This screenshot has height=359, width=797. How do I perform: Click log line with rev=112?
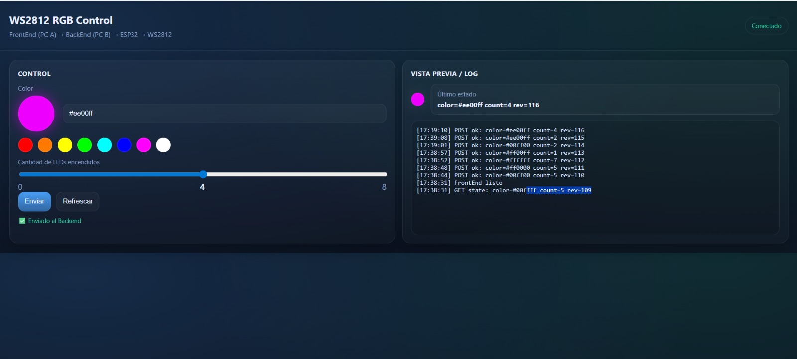501,160
